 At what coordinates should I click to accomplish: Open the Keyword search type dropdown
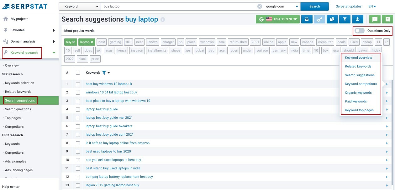coord(80,6)
